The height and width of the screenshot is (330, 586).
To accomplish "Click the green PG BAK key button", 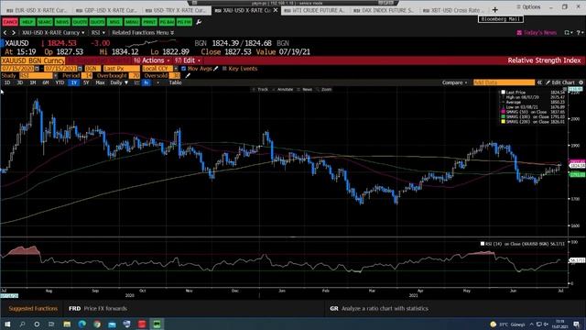I will [x=167, y=22].
